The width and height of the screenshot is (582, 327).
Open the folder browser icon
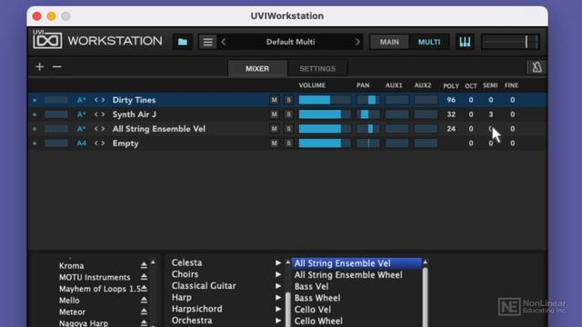coord(182,42)
